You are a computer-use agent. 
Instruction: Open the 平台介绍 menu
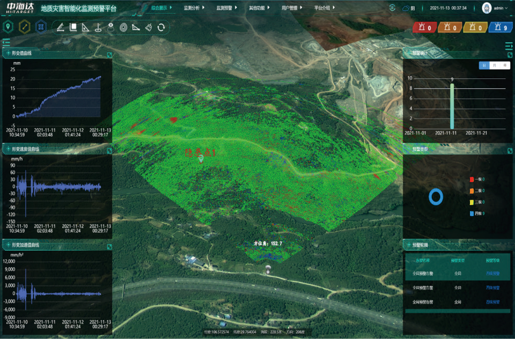click(x=322, y=8)
